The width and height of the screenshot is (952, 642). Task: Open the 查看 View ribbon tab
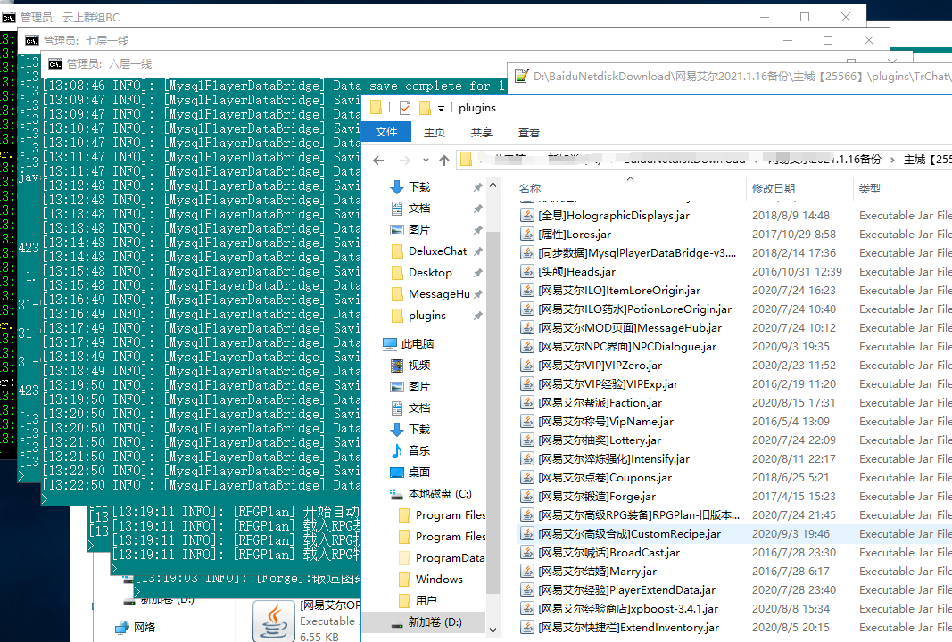pyautogui.click(x=529, y=132)
